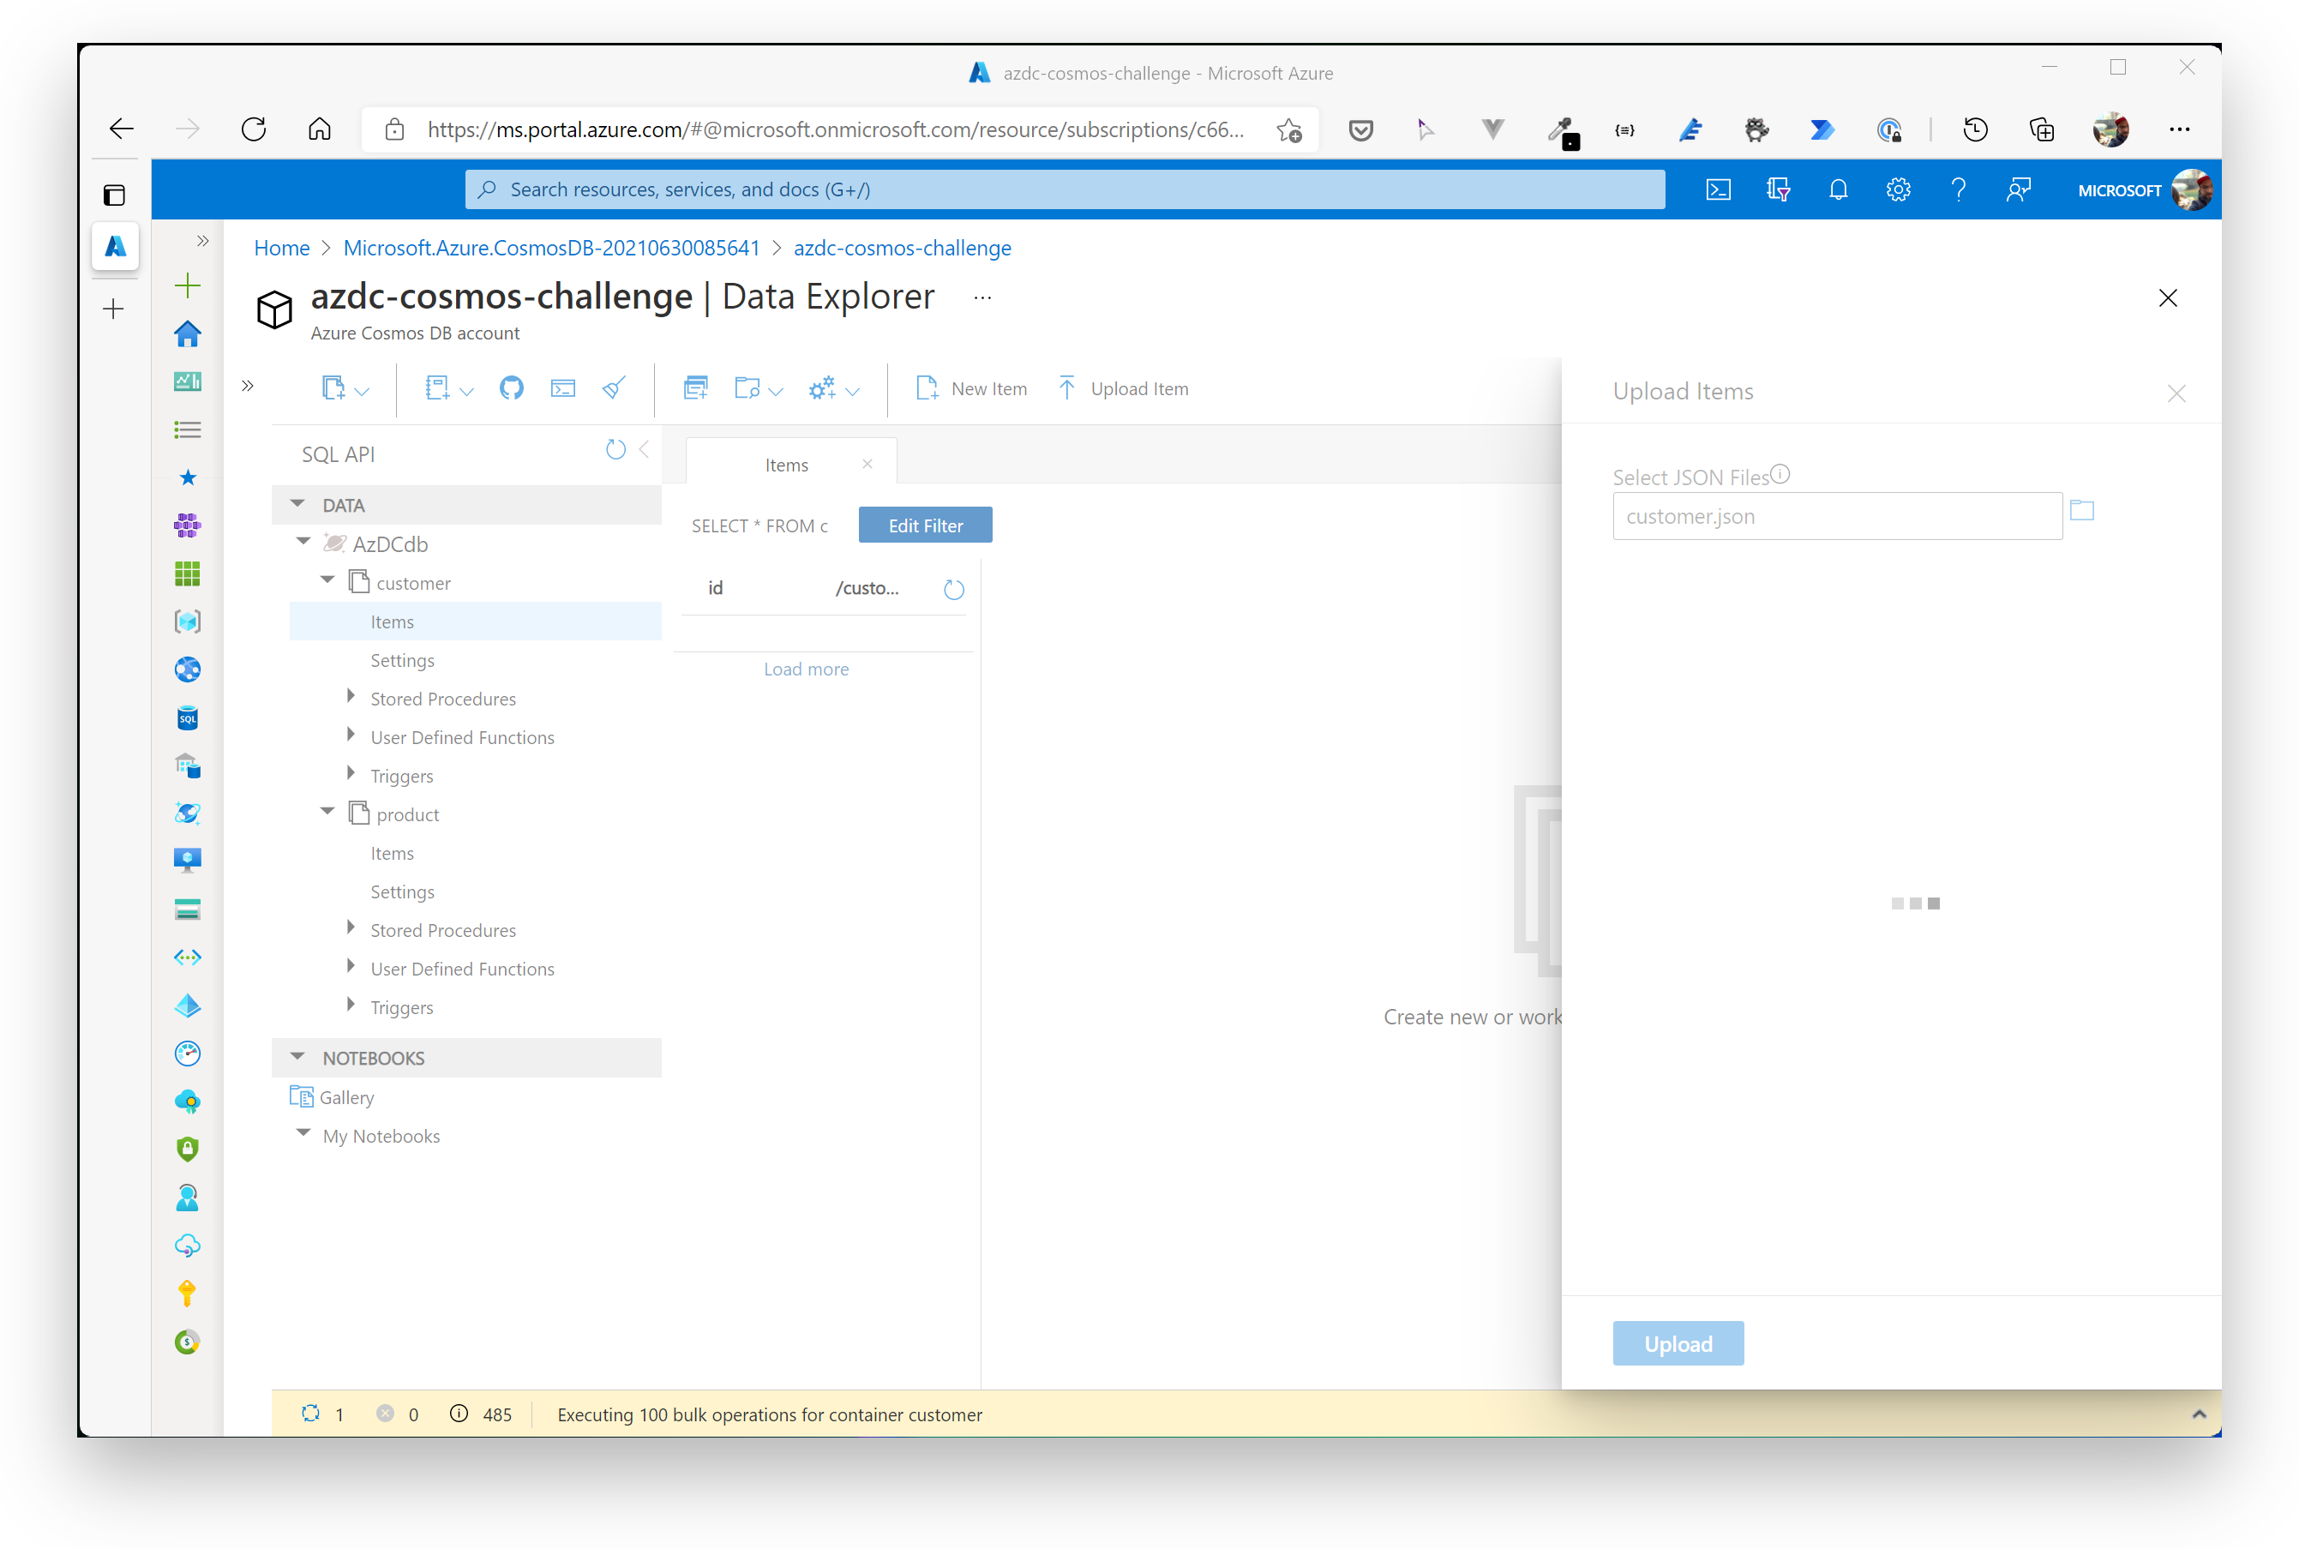Click the Edit Filter button
This screenshot has width=2299, height=1549.
pos(925,525)
